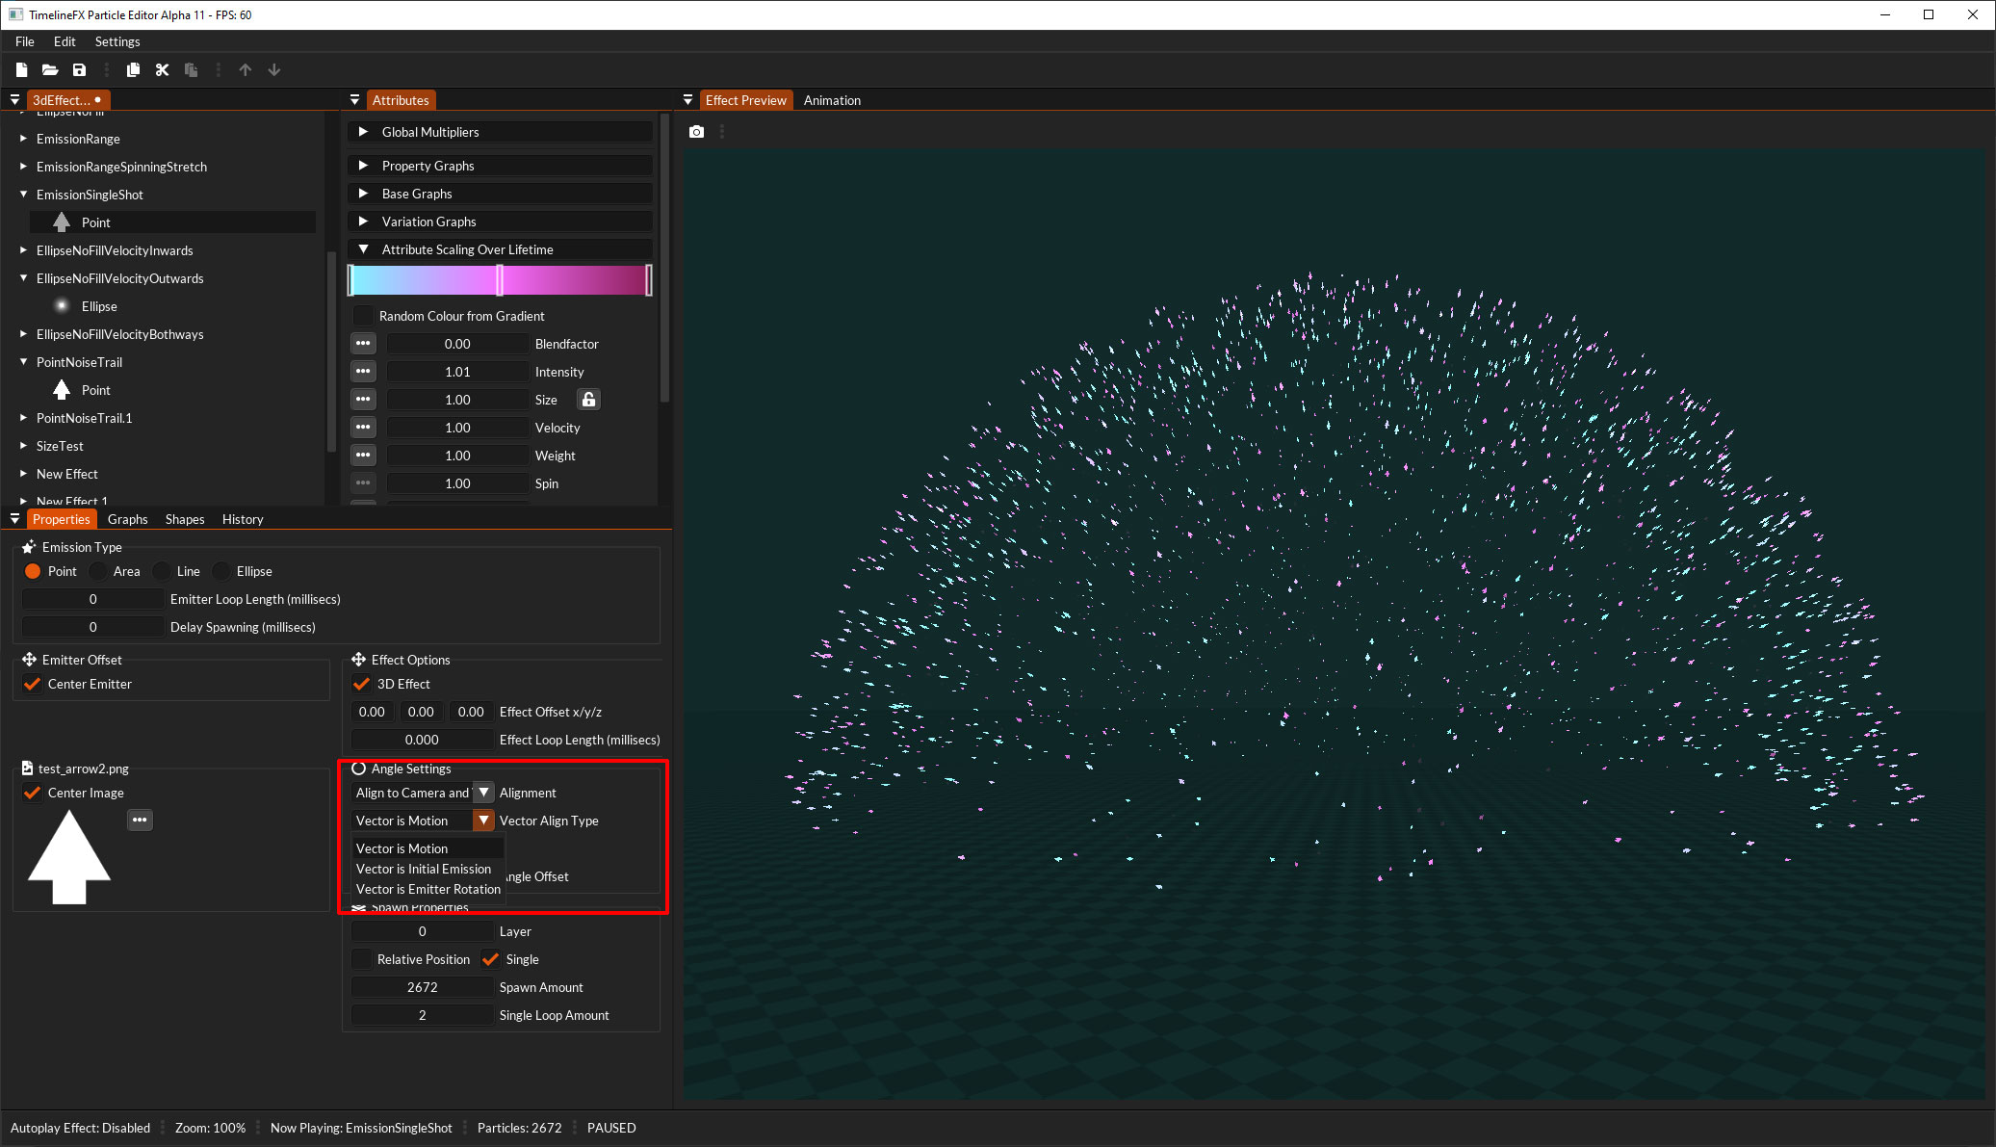Select Vector is Emitter Rotation option
Image resolution: width=1996 pixels, height=1147 pixels.
[x=428, y=889]
